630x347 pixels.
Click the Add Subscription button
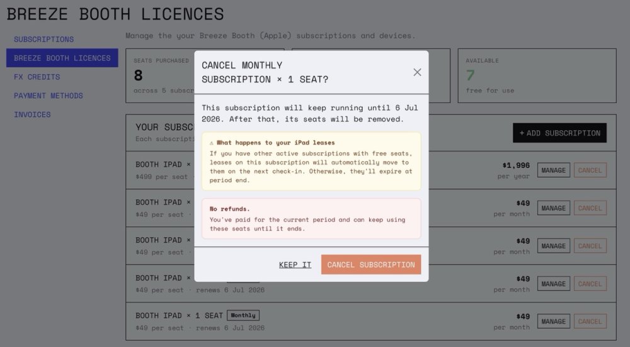559,133
